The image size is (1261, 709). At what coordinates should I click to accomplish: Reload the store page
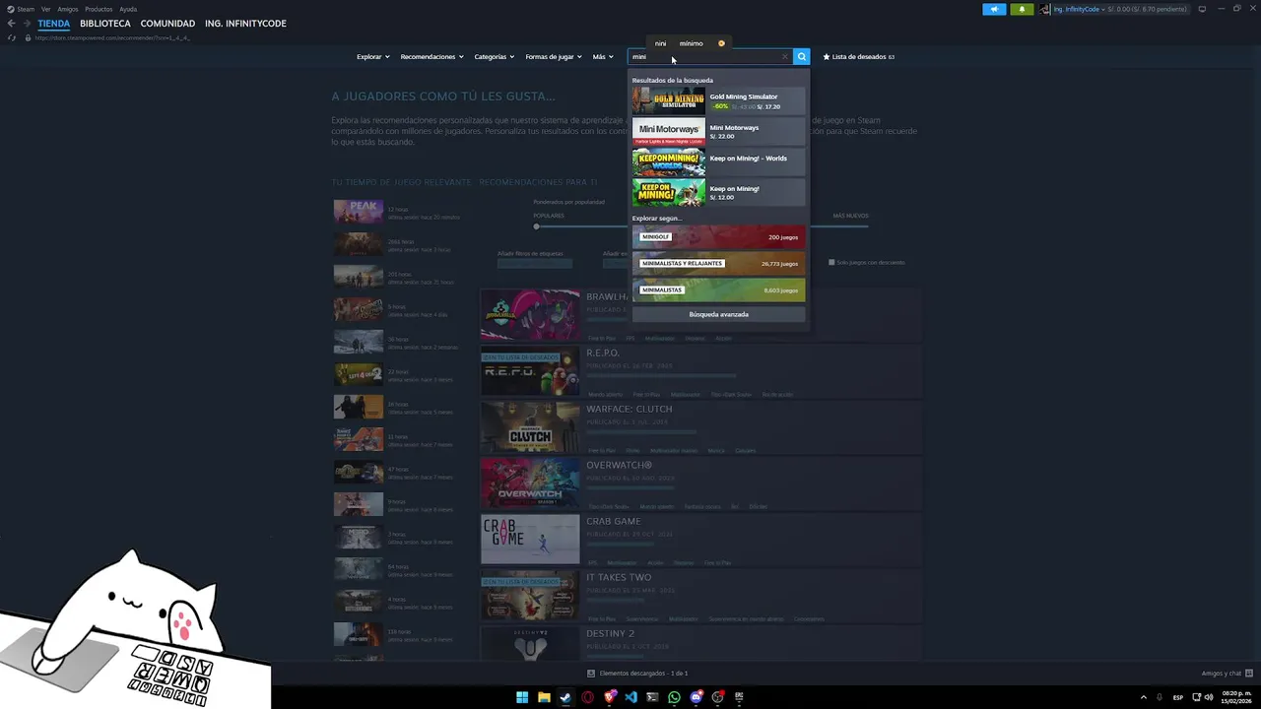tap(12, 37)
